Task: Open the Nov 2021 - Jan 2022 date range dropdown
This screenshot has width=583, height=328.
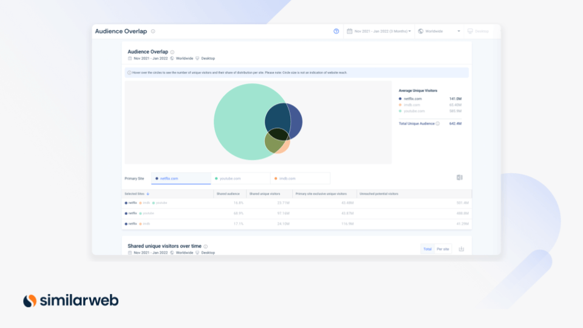Action: pos(379,31)
